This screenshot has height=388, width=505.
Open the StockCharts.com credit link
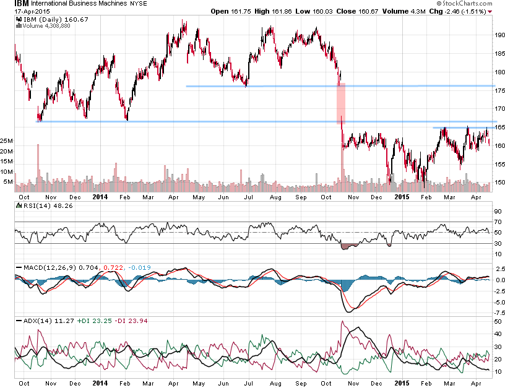(x=464, y=4)
